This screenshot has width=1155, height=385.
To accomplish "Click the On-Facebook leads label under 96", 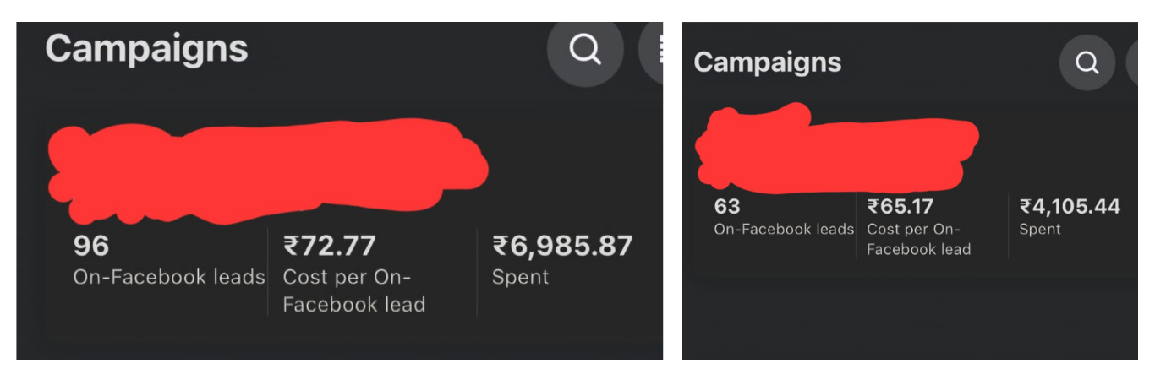I will (x=169, y=277).
